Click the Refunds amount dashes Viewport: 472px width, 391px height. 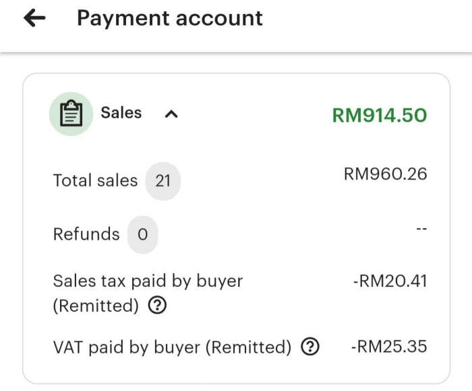pos(421,229)
